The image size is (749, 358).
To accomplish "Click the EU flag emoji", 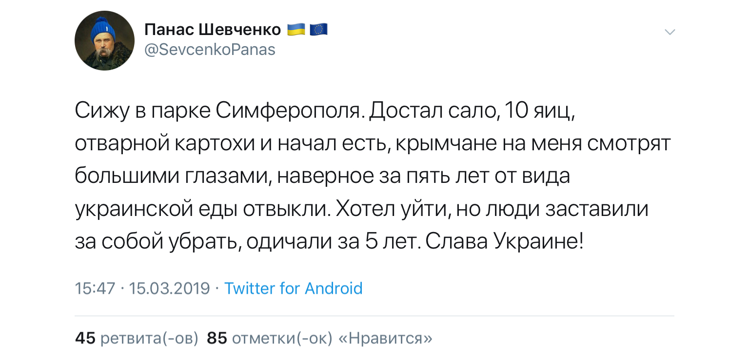I will coord(318,30).
